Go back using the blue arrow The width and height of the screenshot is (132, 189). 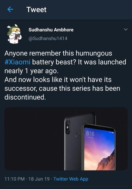(x=10, y=10)
